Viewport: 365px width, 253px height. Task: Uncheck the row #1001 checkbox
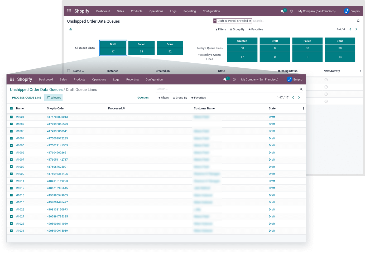[11, 117]
